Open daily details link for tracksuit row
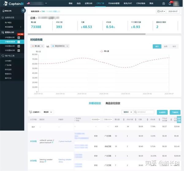 click(33, 141)
